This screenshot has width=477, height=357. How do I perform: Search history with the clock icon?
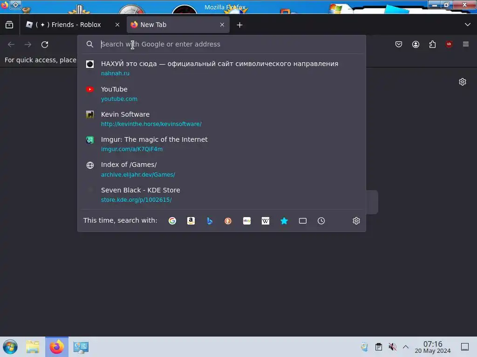click(321, 221)
